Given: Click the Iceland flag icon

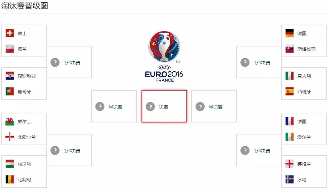Looking at the screenshot, I should click(289, 179).
